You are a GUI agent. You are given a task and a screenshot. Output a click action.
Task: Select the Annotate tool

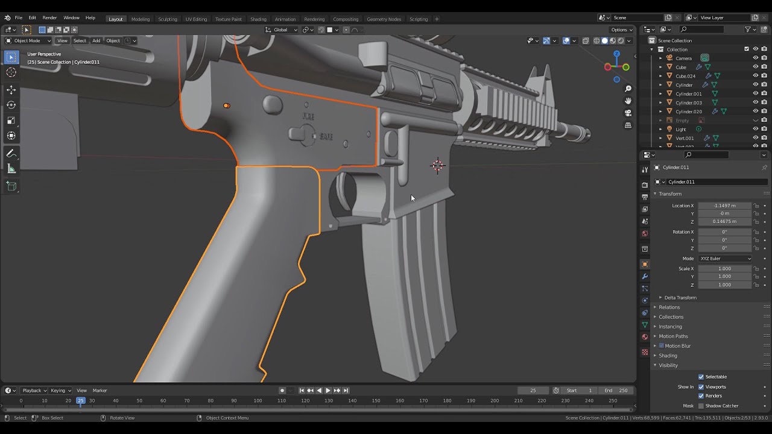[11, 154]
